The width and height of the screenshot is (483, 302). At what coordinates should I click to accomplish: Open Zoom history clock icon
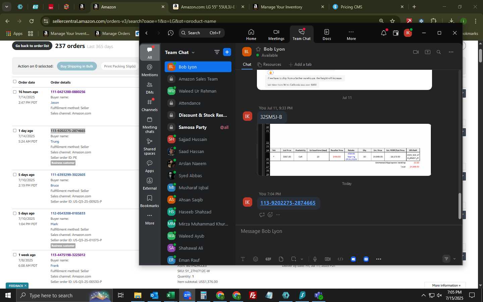coord(171,33)
